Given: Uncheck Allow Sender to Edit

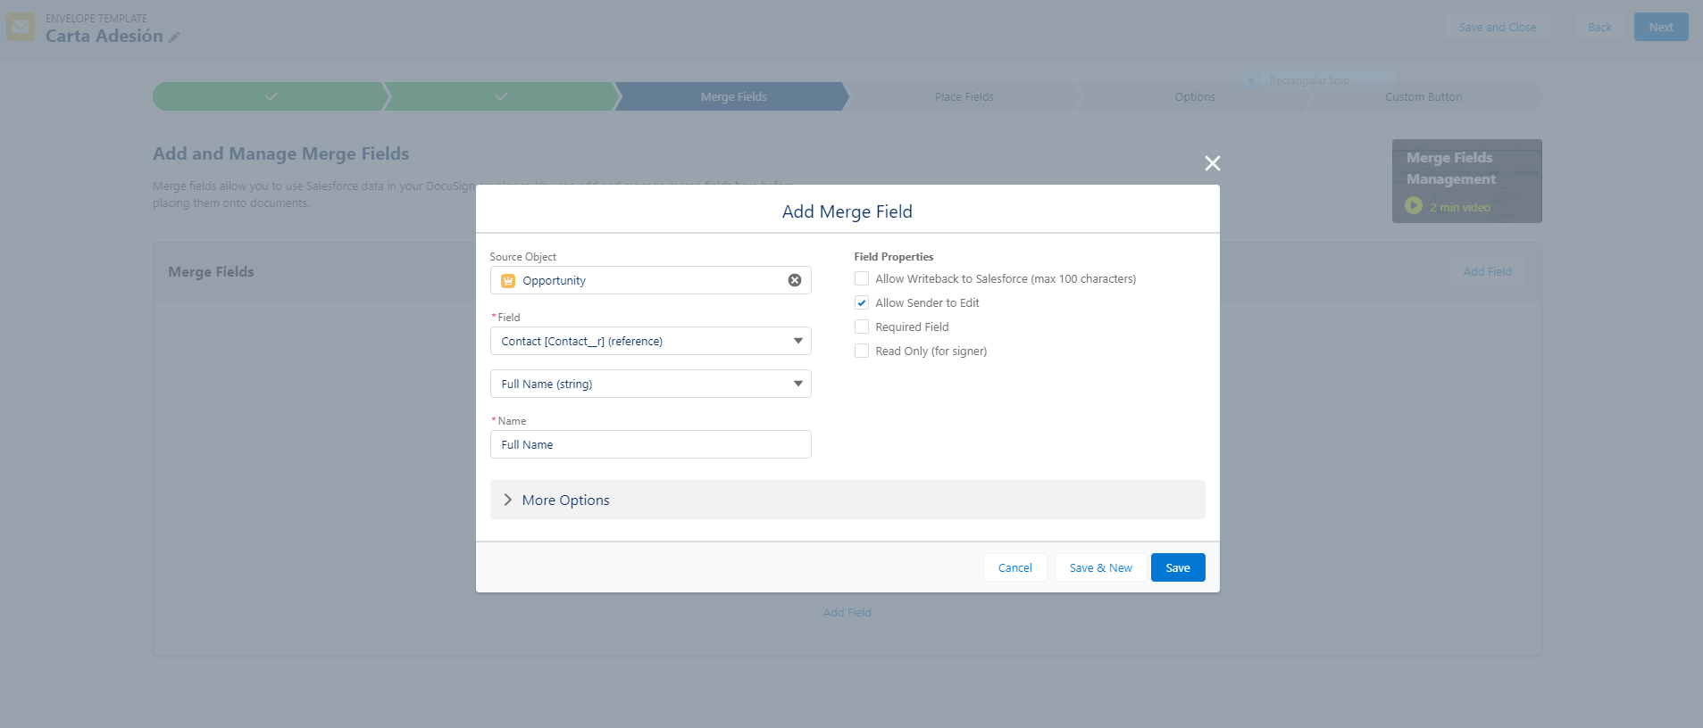Looking at the screenshot, I should point(862,303).
